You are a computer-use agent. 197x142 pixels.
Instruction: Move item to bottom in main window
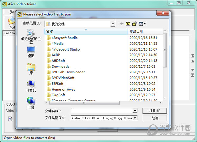tap(193, 75)
